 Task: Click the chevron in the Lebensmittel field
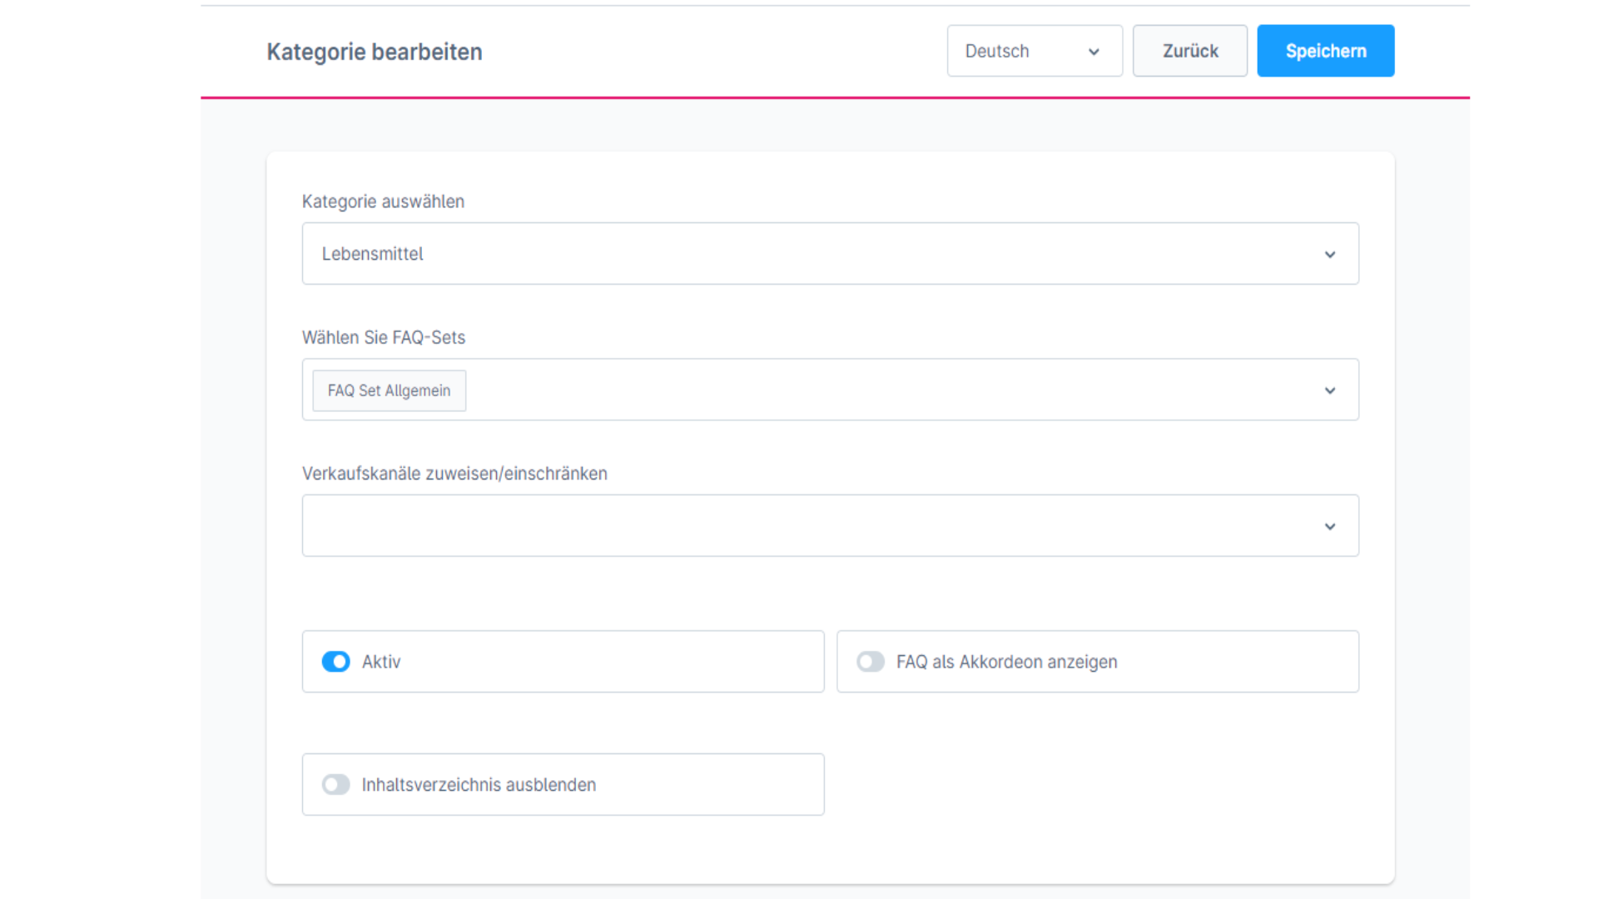coord(1330,255)
